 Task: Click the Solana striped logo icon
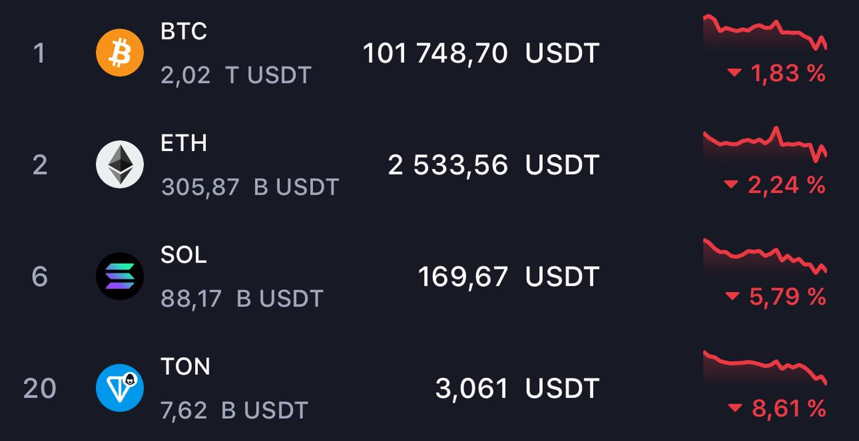click(x=120, y=276)
